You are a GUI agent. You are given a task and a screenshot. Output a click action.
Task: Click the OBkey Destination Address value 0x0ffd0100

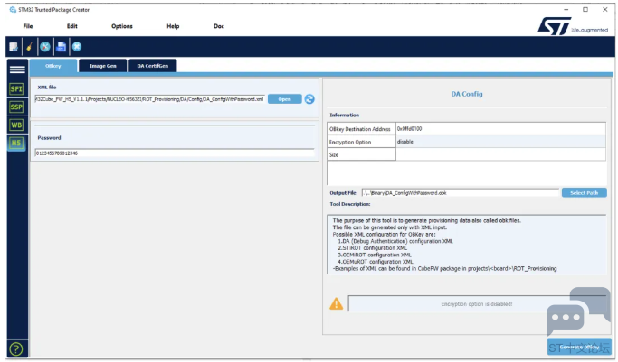(500, 129)
